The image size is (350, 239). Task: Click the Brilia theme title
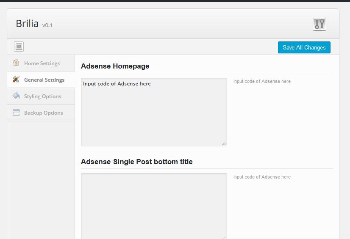pyautogui.click(x=27, y=24)
